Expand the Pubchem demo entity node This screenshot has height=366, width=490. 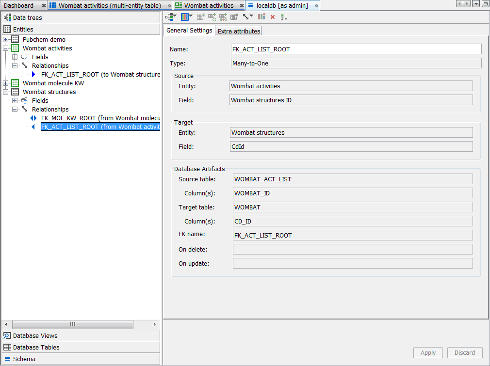coord(6,40)
